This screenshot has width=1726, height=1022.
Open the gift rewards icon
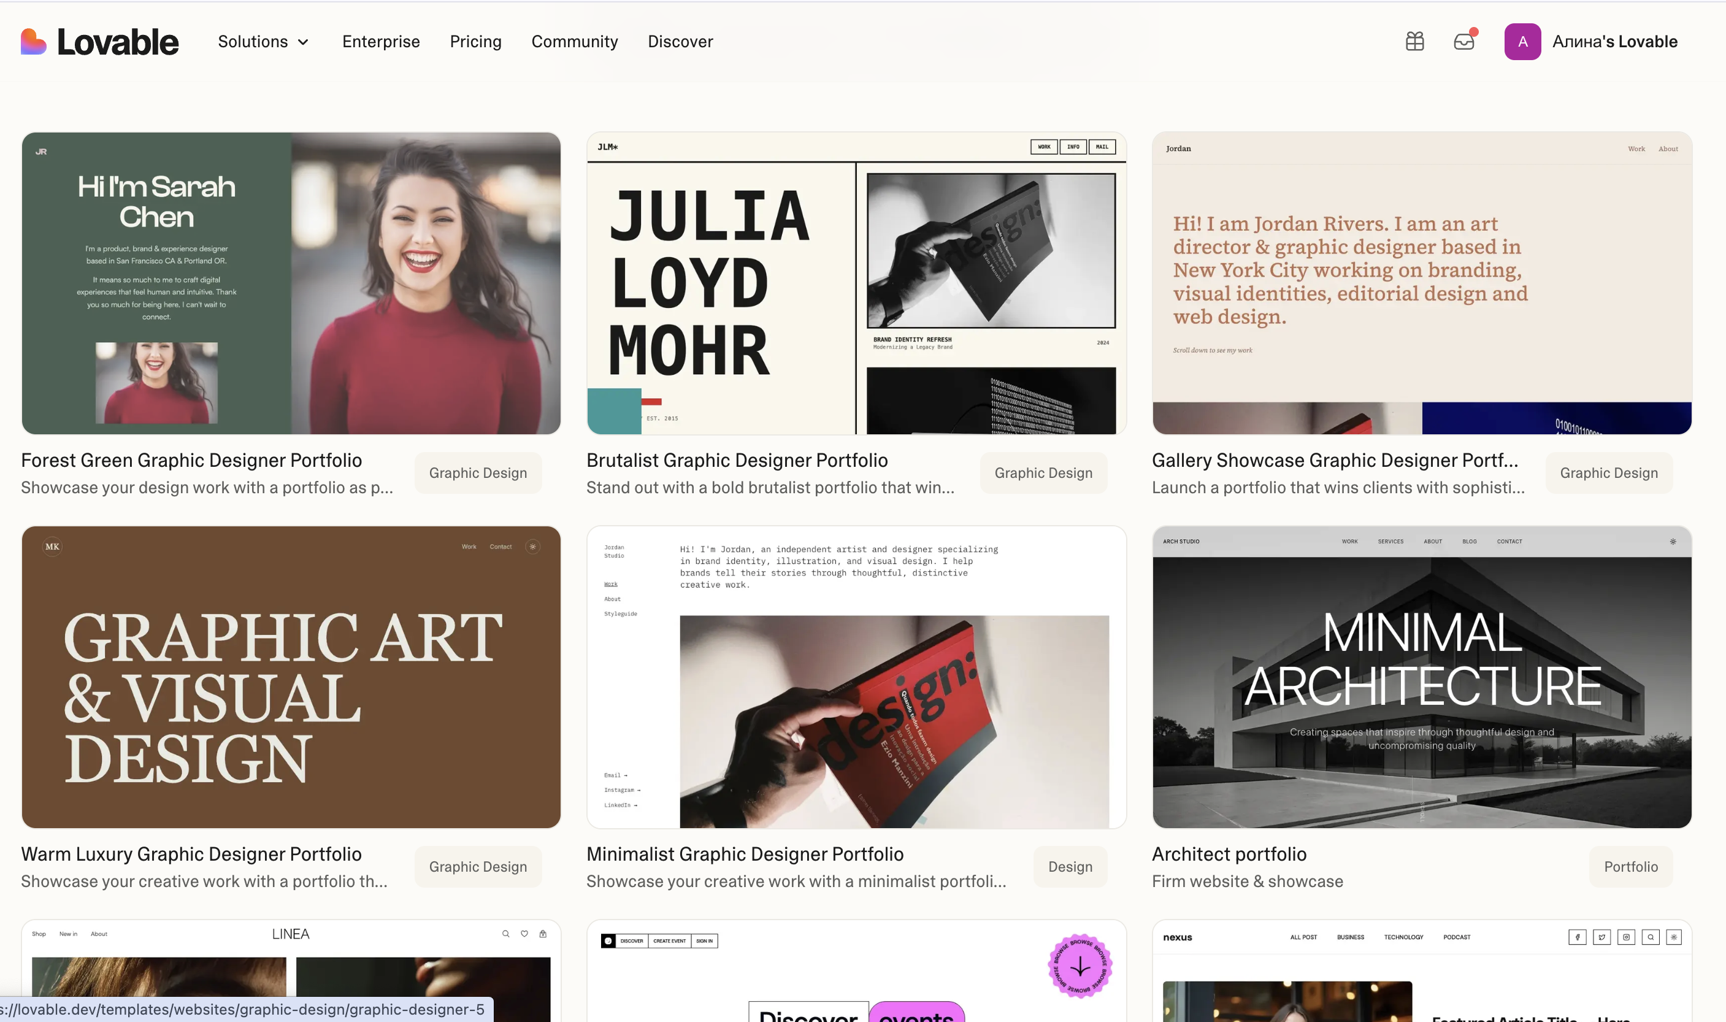click(x=1414, y=41)
